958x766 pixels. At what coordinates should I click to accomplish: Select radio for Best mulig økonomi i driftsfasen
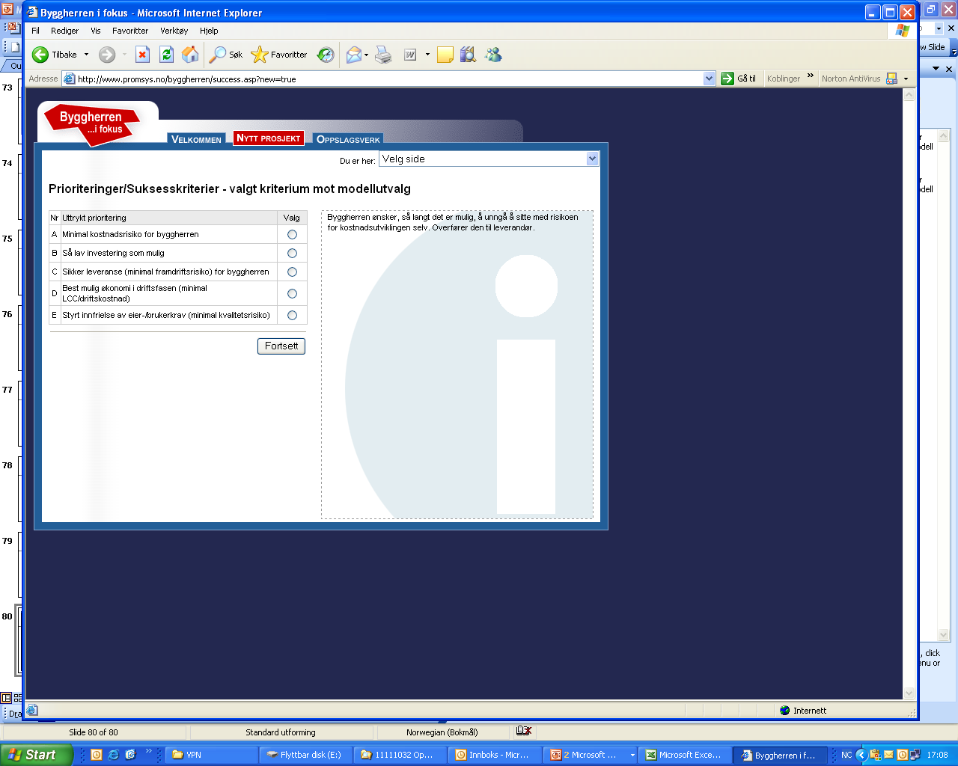click(292, 294)
